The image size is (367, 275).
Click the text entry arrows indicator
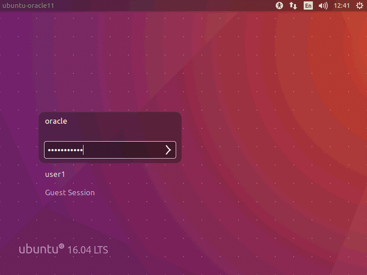pyautogui.click(x=293, y=5)
